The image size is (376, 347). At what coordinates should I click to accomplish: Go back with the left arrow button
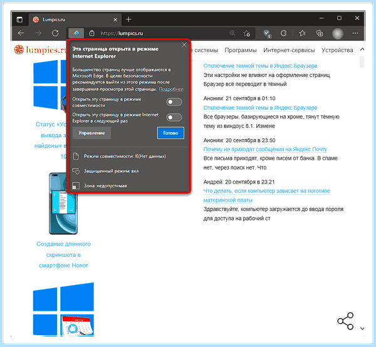coord(21,33)
